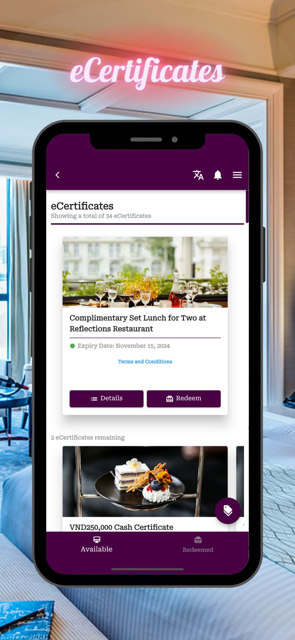295x640 pixels.
Task: Open the hamburger menu icon
Action: click(x=237, y=175)
